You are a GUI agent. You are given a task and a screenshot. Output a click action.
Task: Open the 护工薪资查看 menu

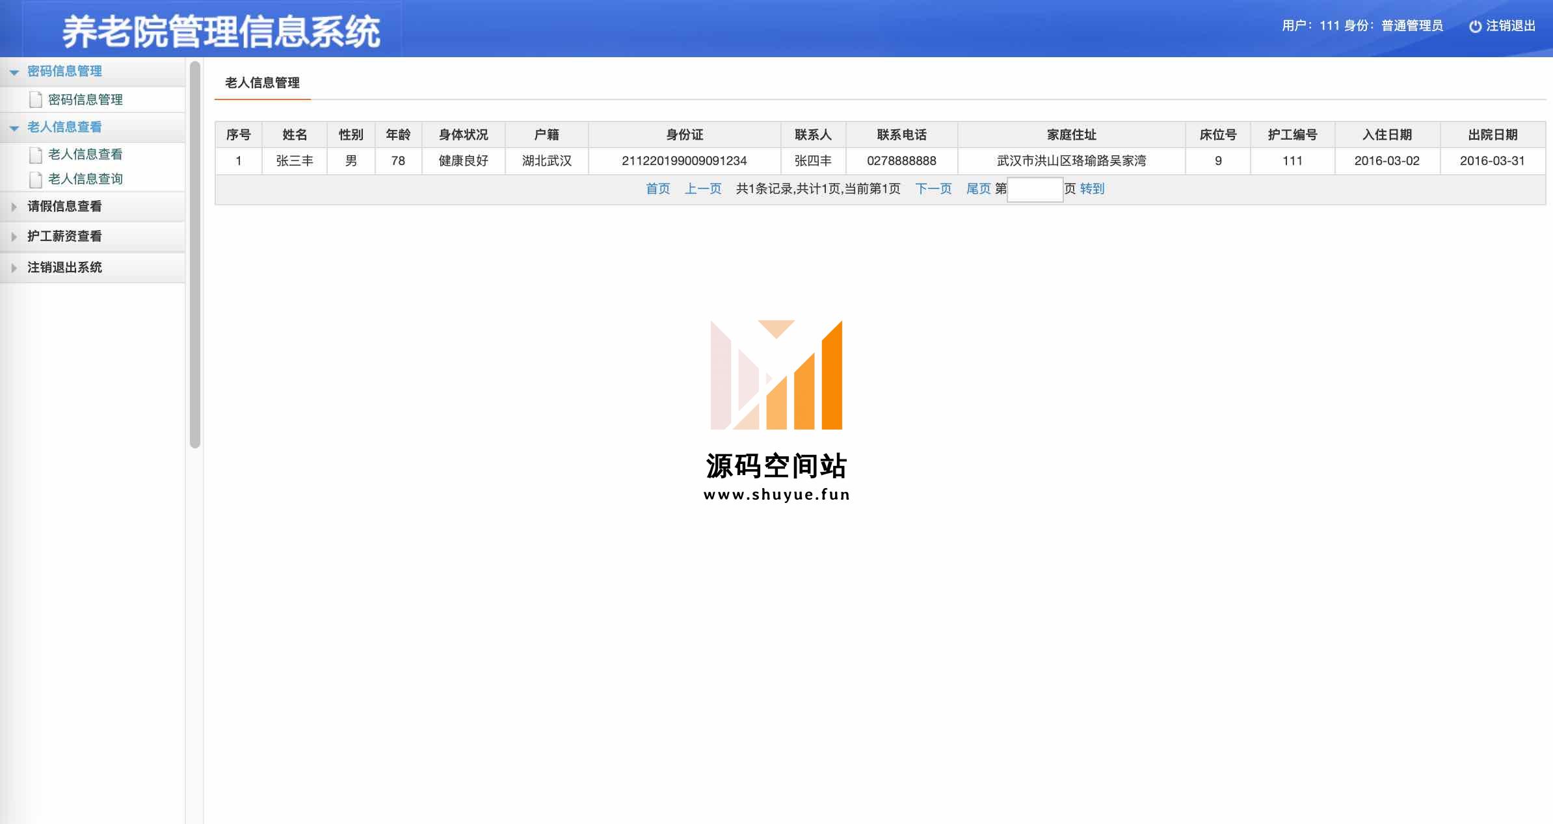tap(92, 237)
